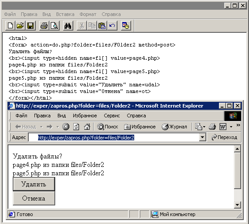
Task: Click the Отмена button on the page
Action: tap(34, 198)
